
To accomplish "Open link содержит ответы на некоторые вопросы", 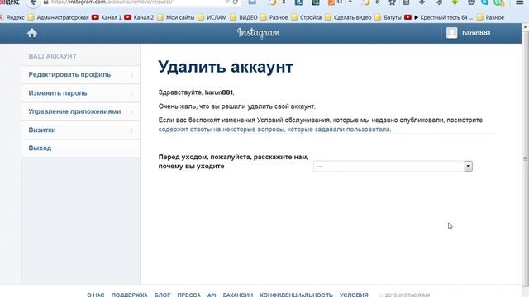I will click(274, 130).
